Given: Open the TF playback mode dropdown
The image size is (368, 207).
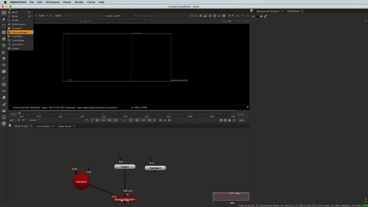Looking at the screenshot, I should [24, 120].
